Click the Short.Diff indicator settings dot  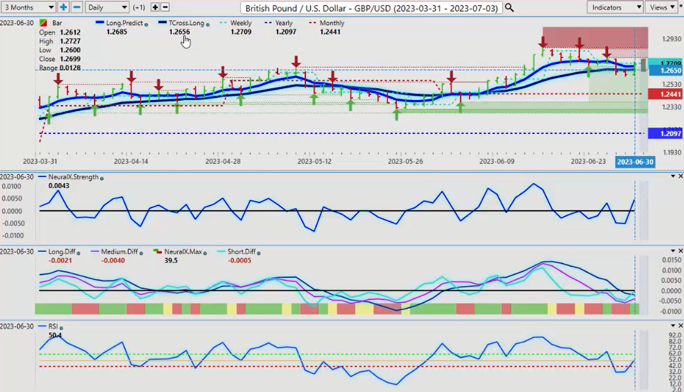(258, 253)
